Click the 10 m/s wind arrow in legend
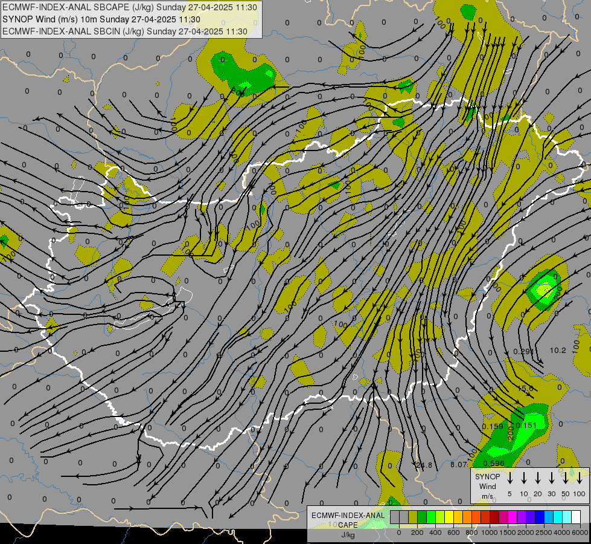 tap(524, 478)
